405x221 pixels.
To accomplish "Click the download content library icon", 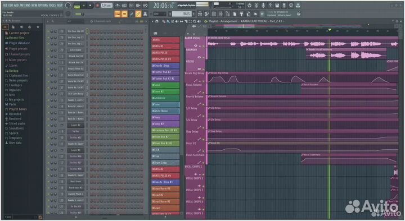I will tap(298, 6).
